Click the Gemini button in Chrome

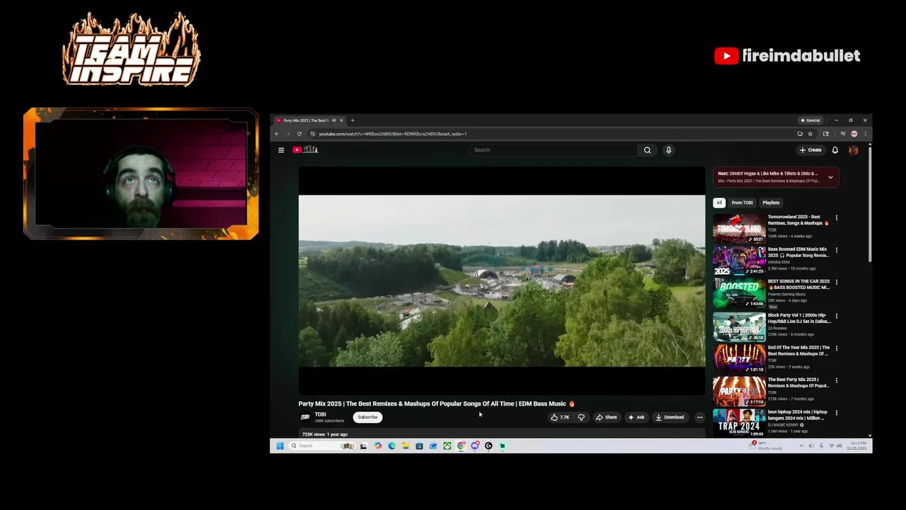[x=810, y=120]
